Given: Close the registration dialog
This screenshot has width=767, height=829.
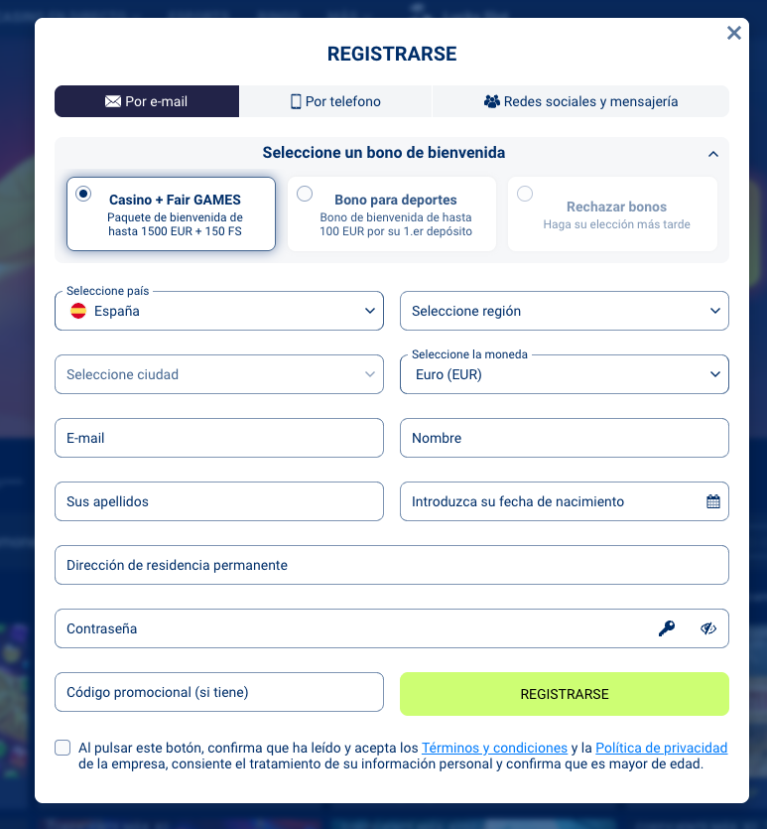Looking at the screenshot, I should click(734, 33).
